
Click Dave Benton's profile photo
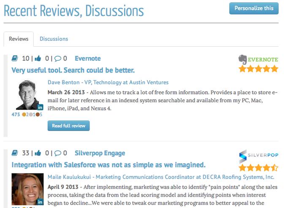(x=27, y=95)
